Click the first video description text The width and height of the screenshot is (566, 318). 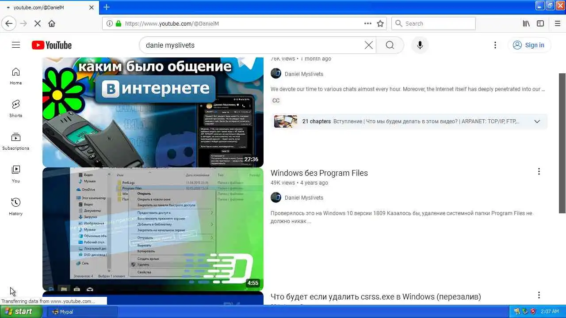point(408,89)
